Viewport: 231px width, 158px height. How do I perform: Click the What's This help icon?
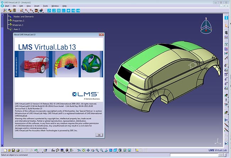[x=45, y=150]
